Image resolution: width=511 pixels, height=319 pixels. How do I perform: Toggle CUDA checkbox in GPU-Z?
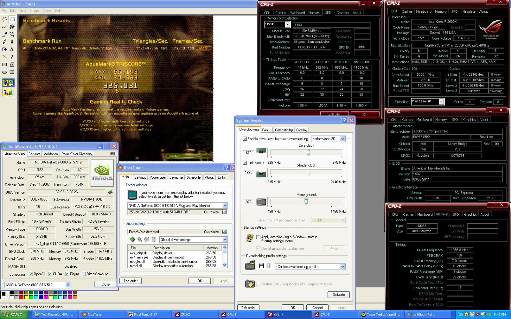50,274
